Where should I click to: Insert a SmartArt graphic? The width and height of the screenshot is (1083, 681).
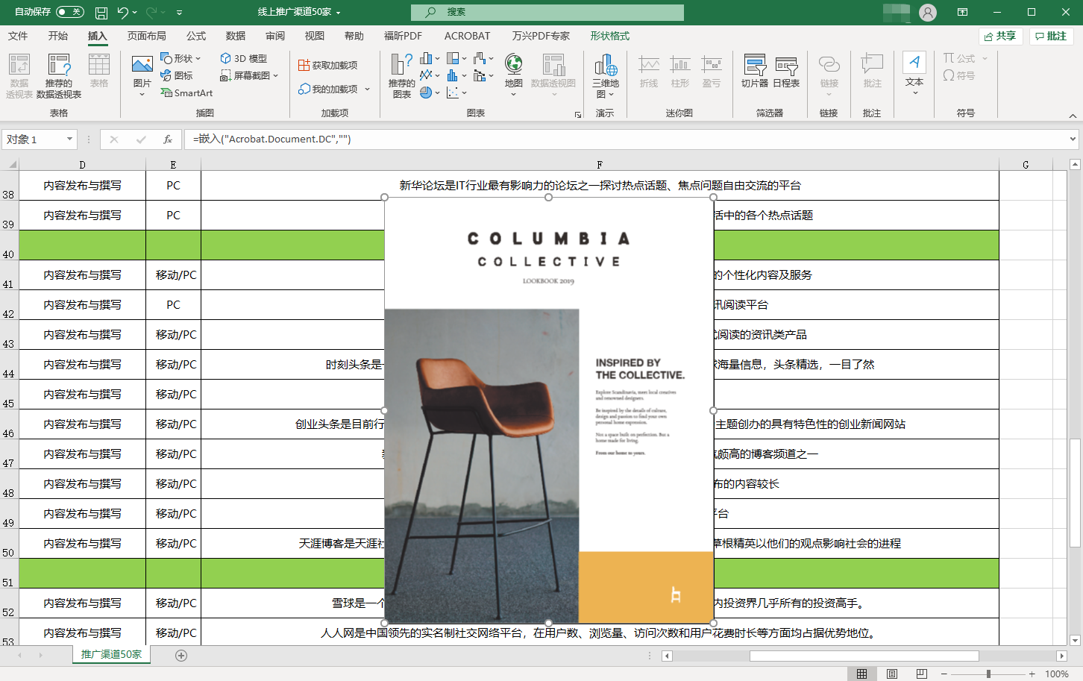coord(186,93)
